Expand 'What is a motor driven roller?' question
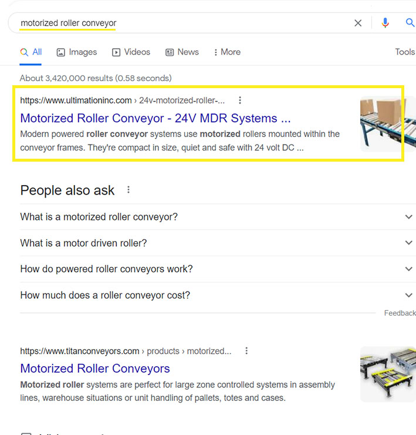The height and width of the screenshot is (435, 416). 218,243
